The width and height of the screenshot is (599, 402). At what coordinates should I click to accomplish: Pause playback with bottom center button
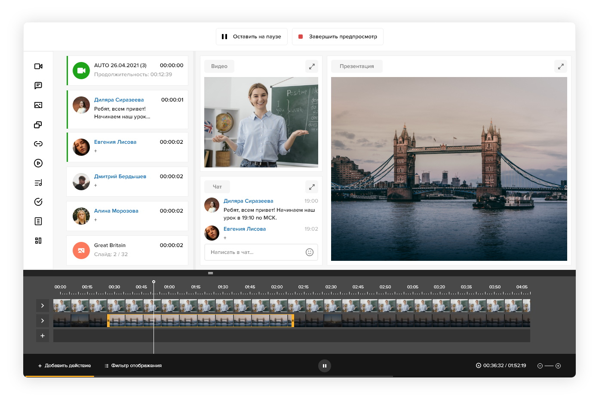click(x=325, y=366)
